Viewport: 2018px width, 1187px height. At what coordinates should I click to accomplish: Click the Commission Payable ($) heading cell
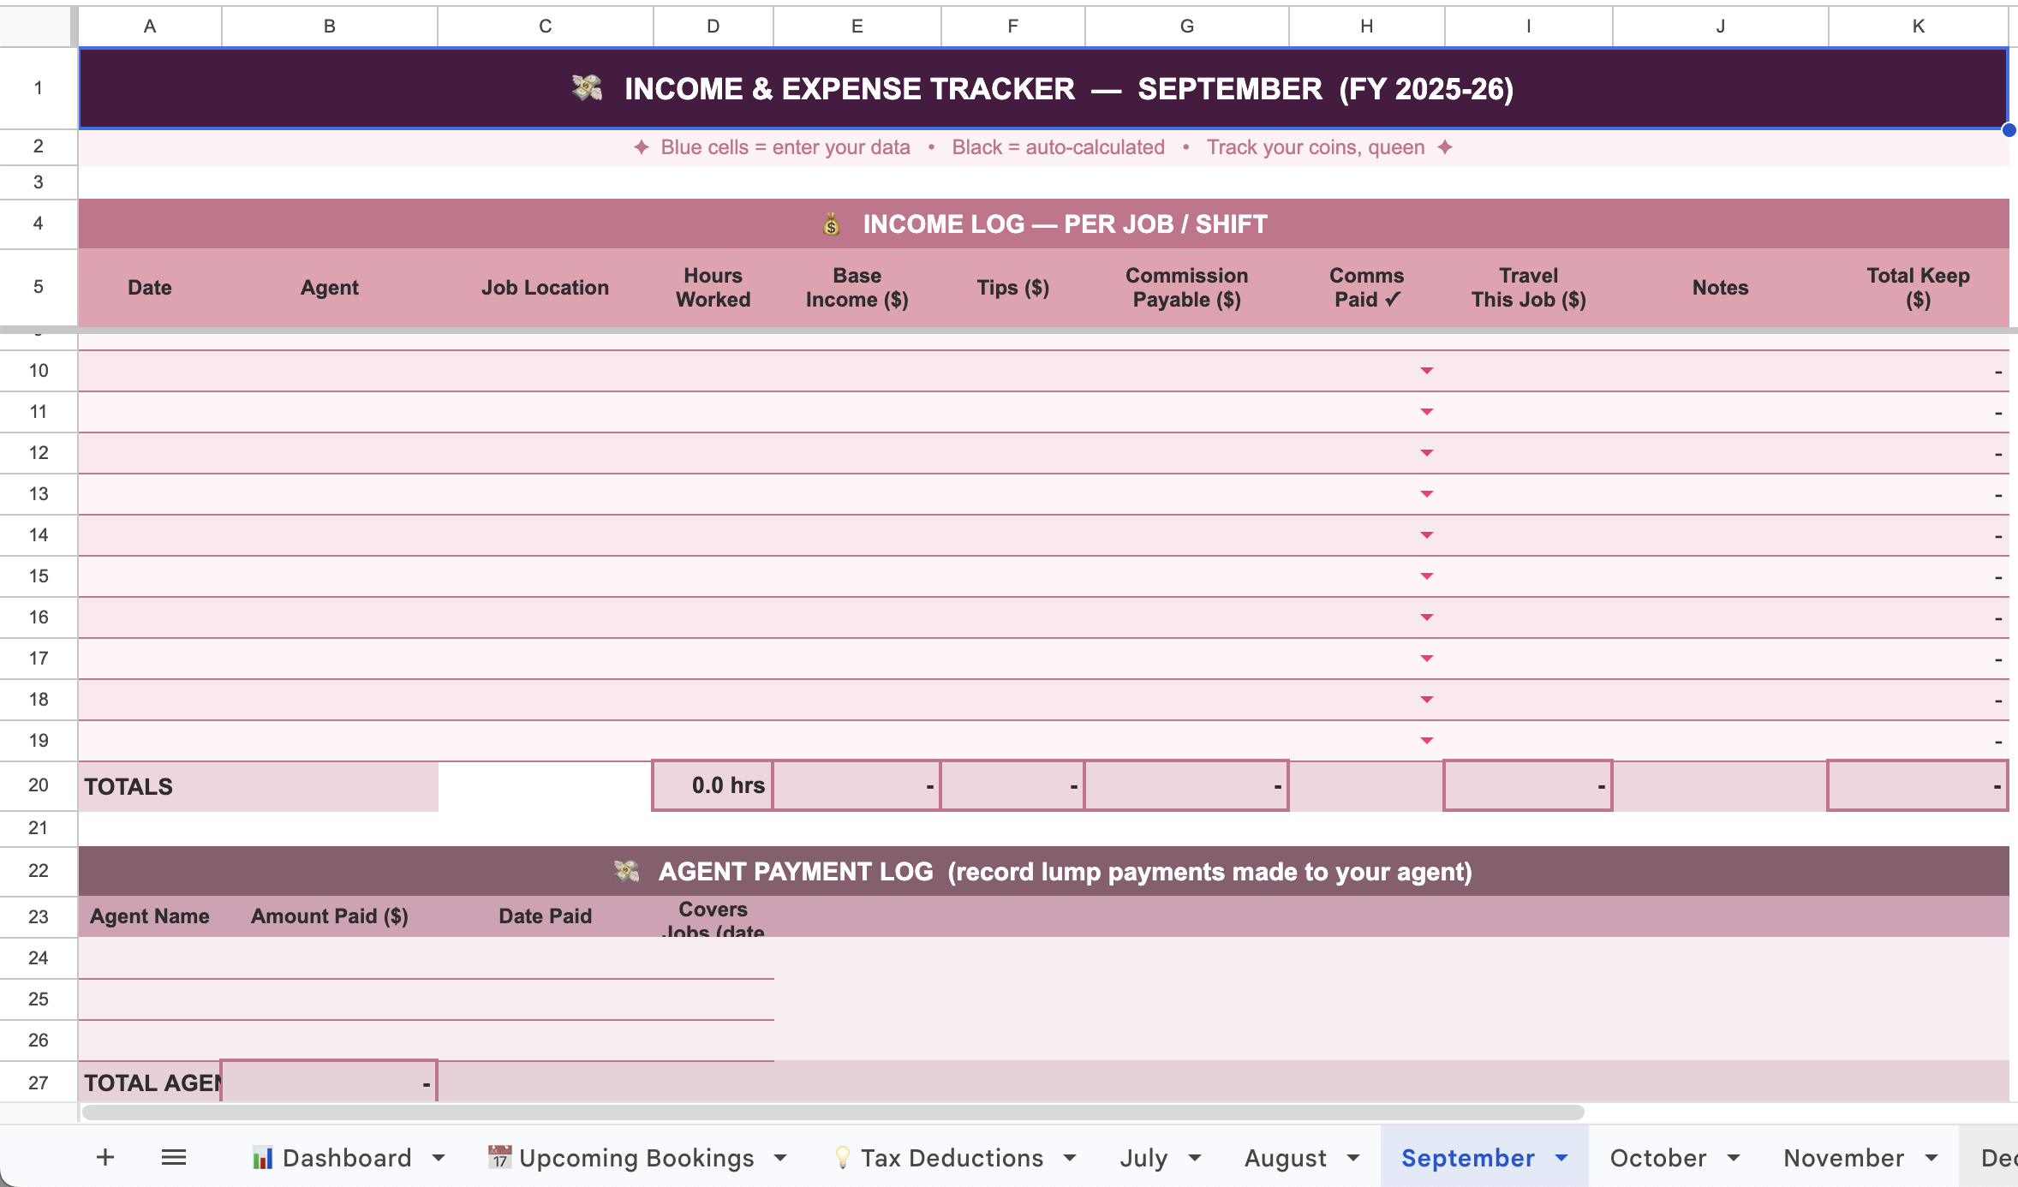1187,288
